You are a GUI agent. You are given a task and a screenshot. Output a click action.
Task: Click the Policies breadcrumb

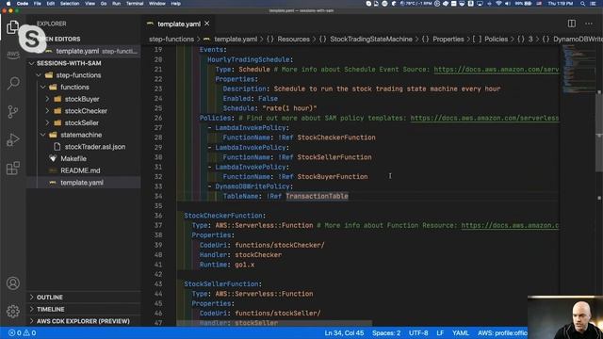coord(497,40)
